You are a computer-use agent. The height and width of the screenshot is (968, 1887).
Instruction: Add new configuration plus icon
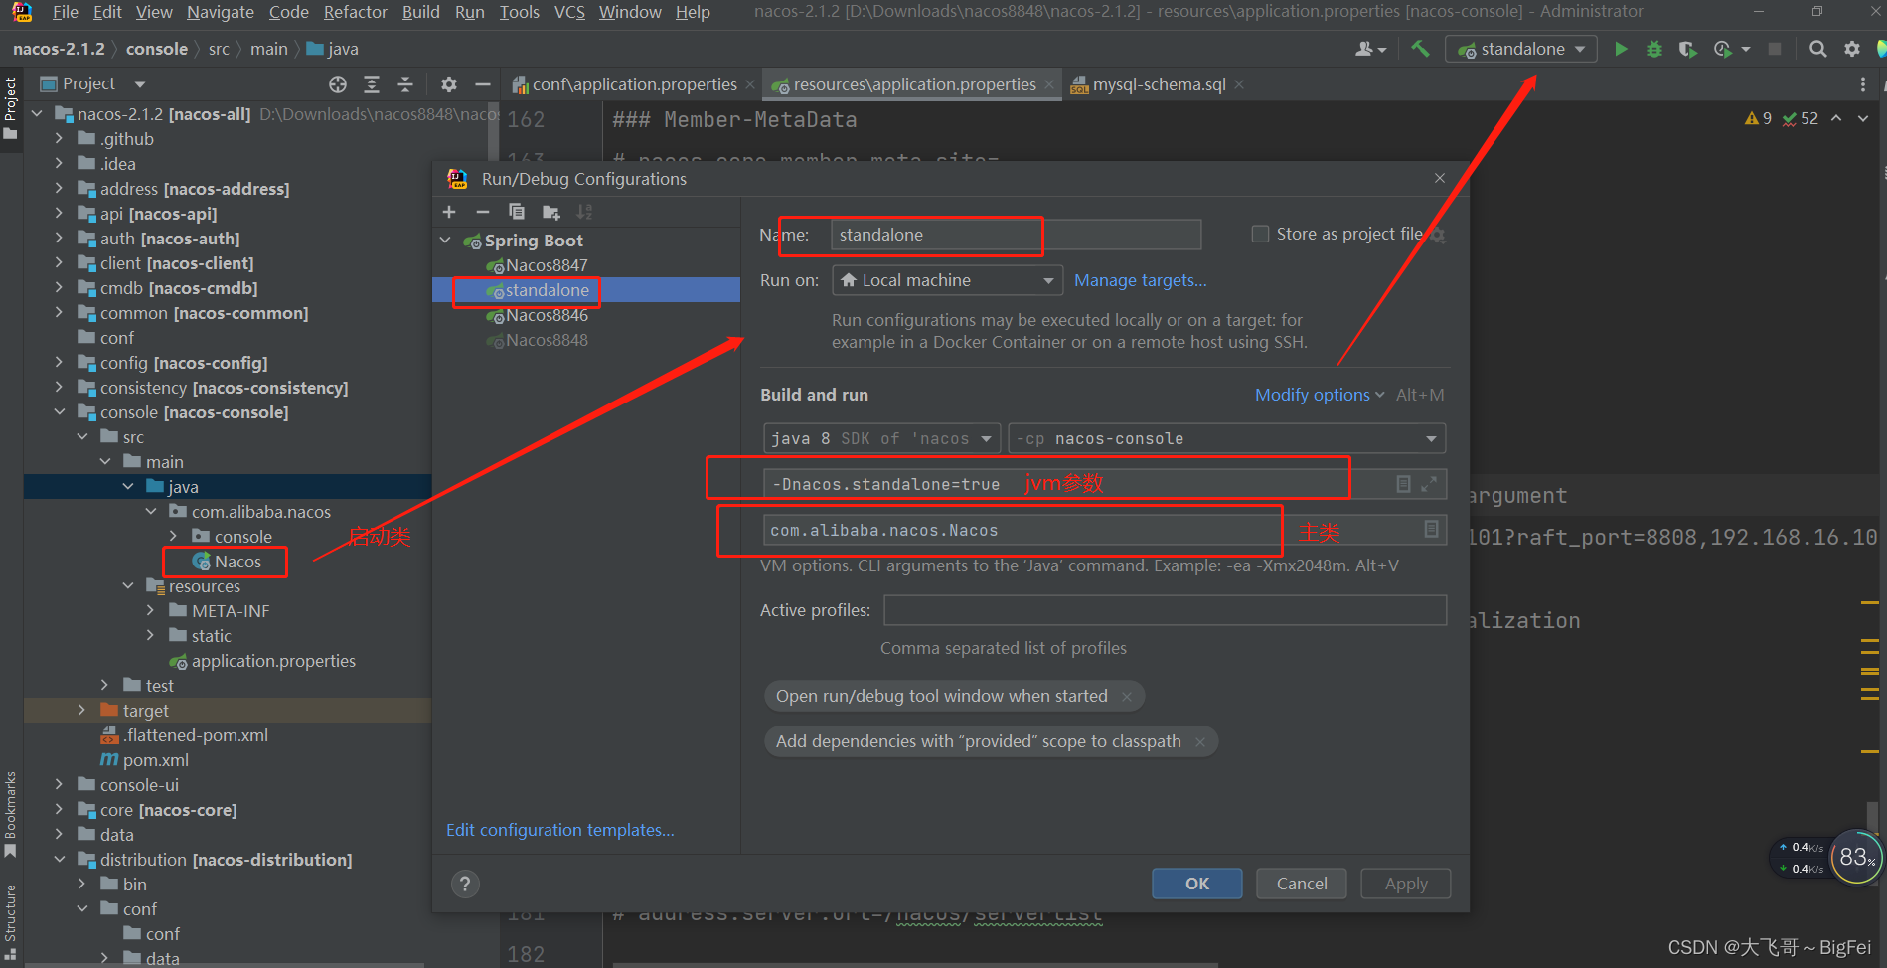click(449, 212)
